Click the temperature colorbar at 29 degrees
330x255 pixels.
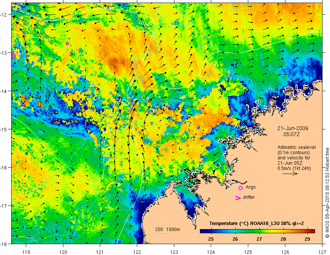coord(307,231)
